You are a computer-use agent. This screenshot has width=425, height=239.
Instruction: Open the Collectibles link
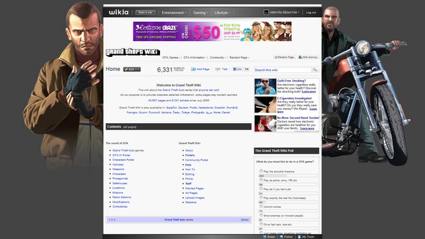[x=120, y=207]
